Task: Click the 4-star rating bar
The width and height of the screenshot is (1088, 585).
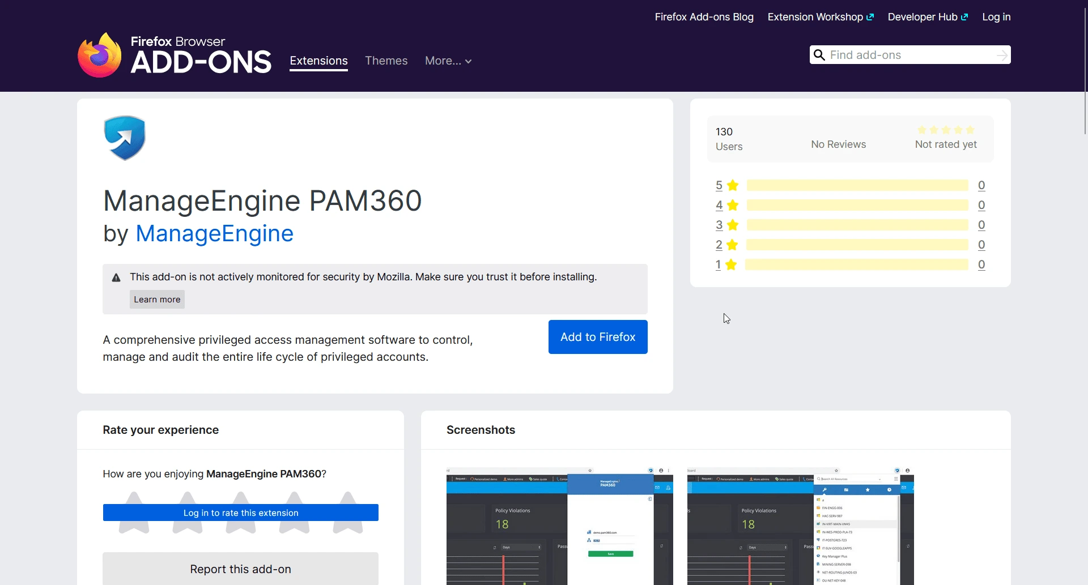Action: pos(857,205)
